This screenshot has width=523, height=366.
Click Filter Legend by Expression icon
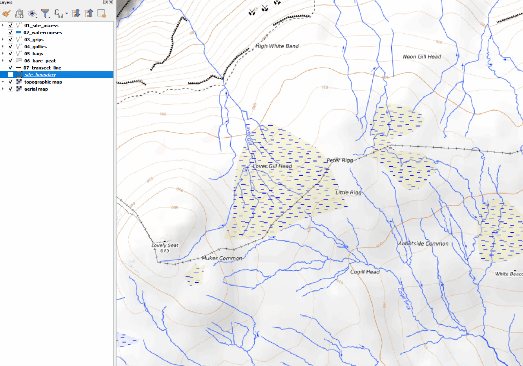pos(58,14)
